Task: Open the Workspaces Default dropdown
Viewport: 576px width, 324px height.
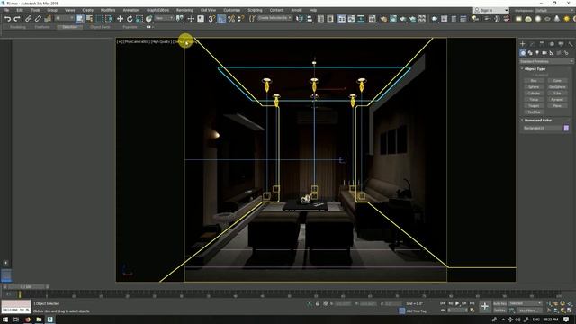Action: click(x=554, y=10)
